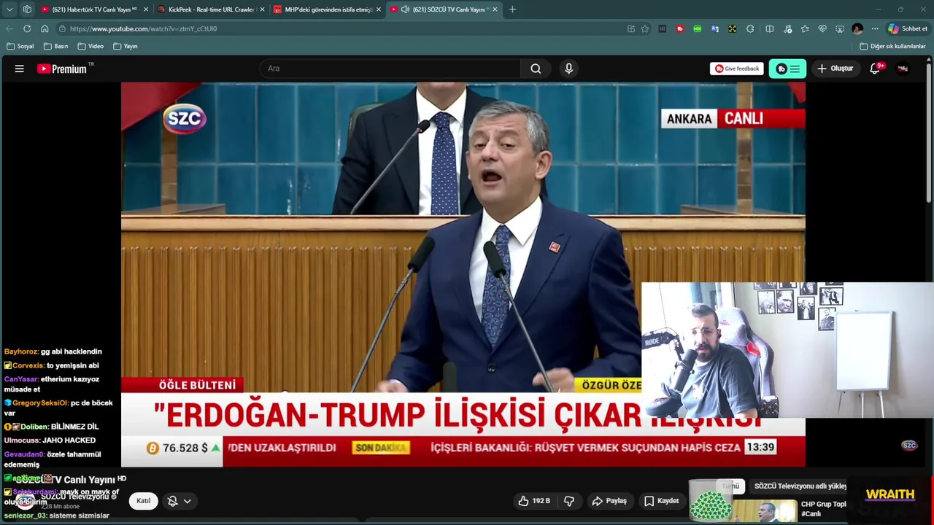934x525 pixels.
Task: Expand Diğer sık kullanılanlar folder
Action: pos(892,46)
